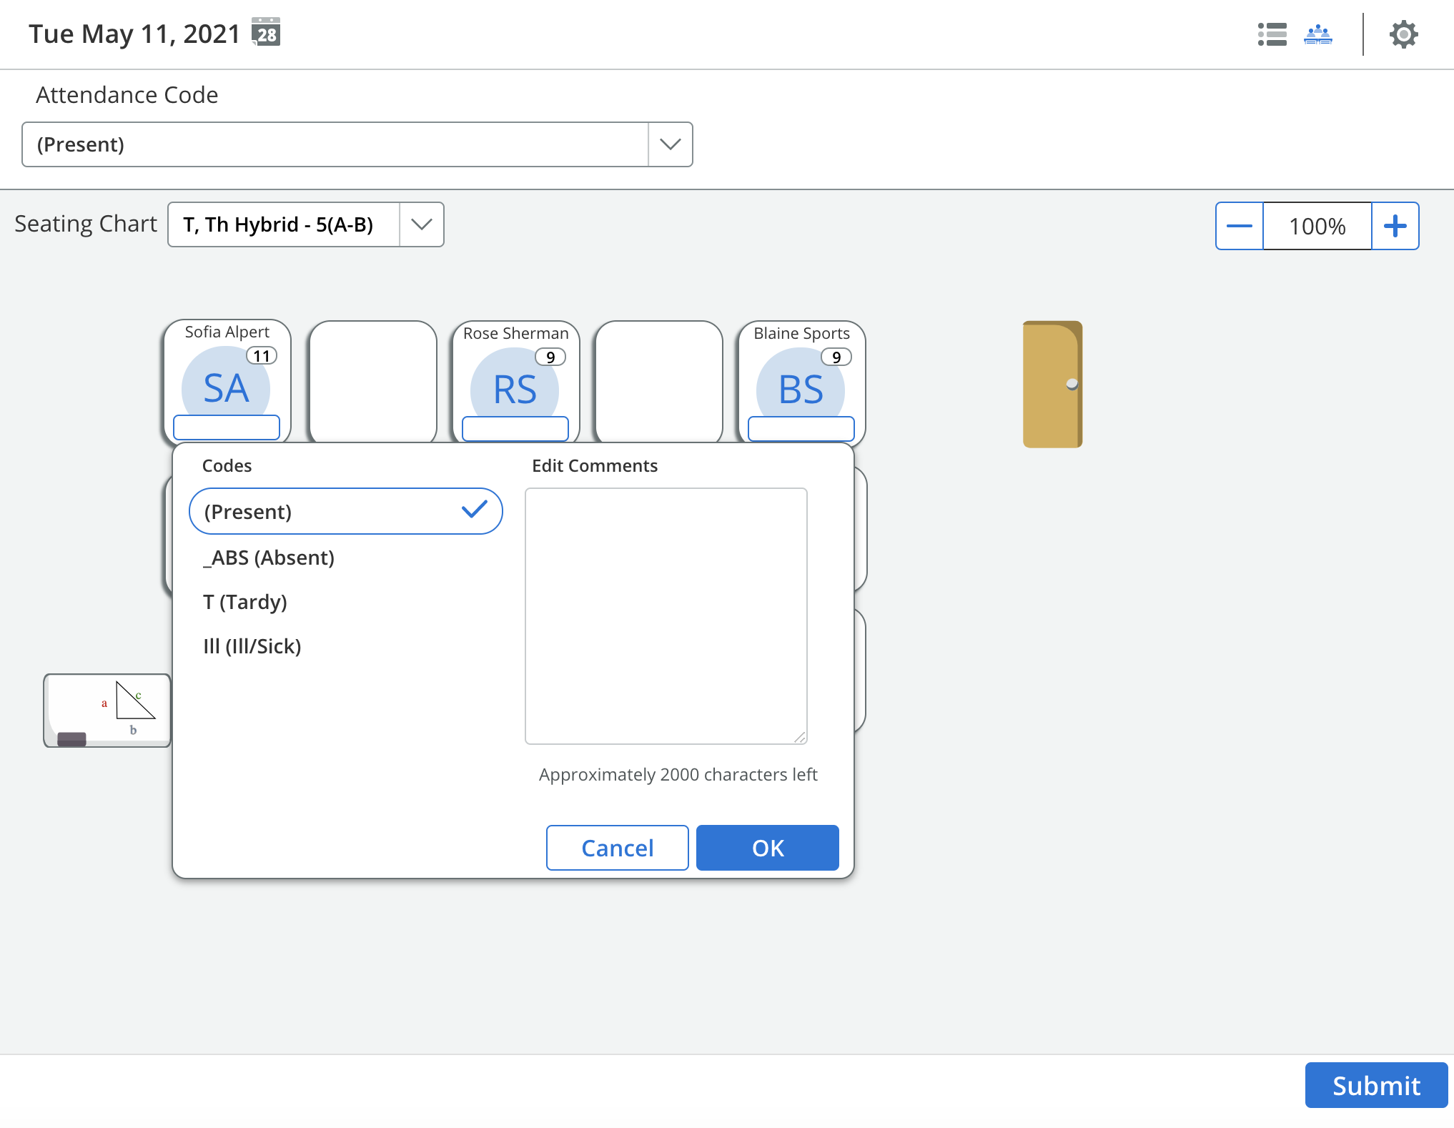
Task: Click the door icon in the chart
Action: (x=1052, y=384)
